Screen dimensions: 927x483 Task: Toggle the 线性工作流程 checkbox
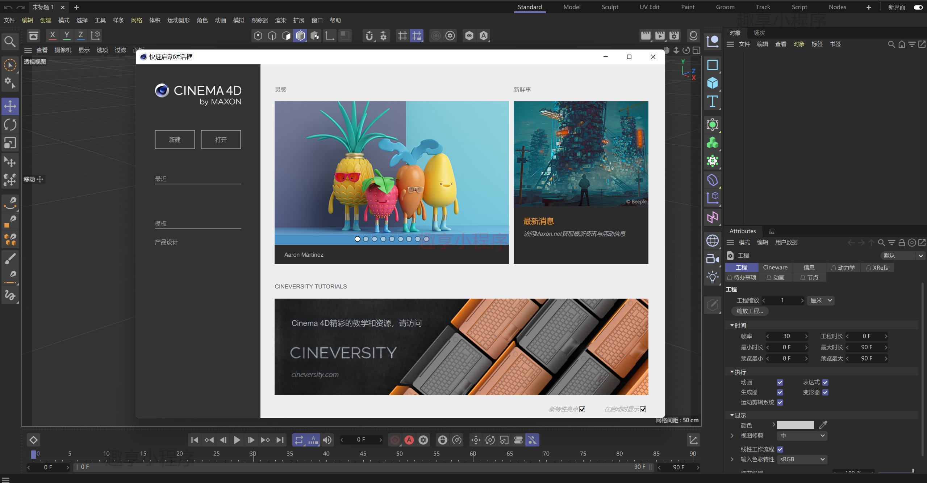pyautogui.click(x=780, y=449)
